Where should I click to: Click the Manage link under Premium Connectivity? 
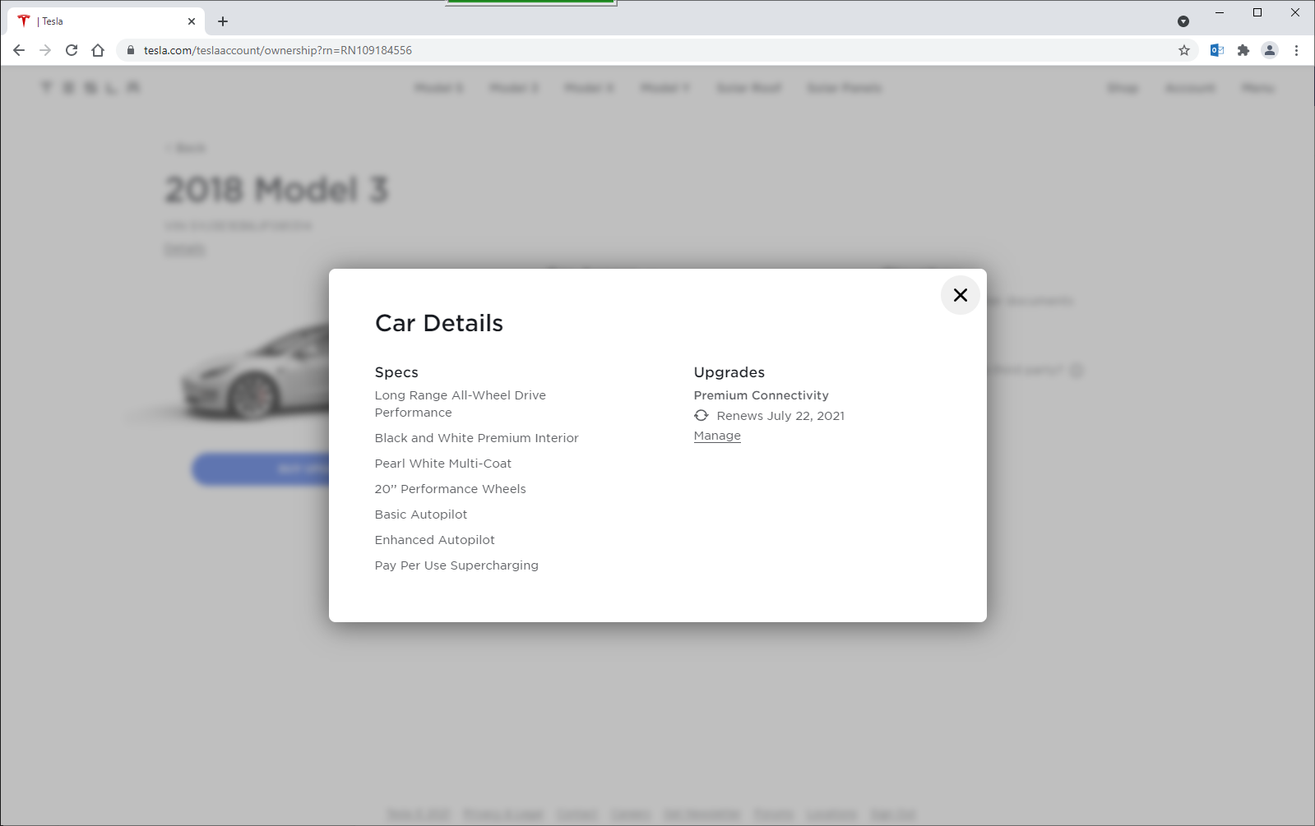pos(717,436)
